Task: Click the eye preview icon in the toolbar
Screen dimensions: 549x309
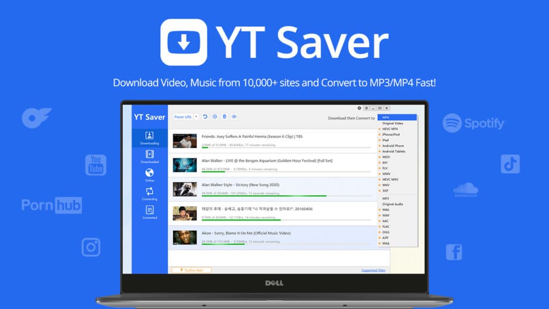Action: [234, 117]
